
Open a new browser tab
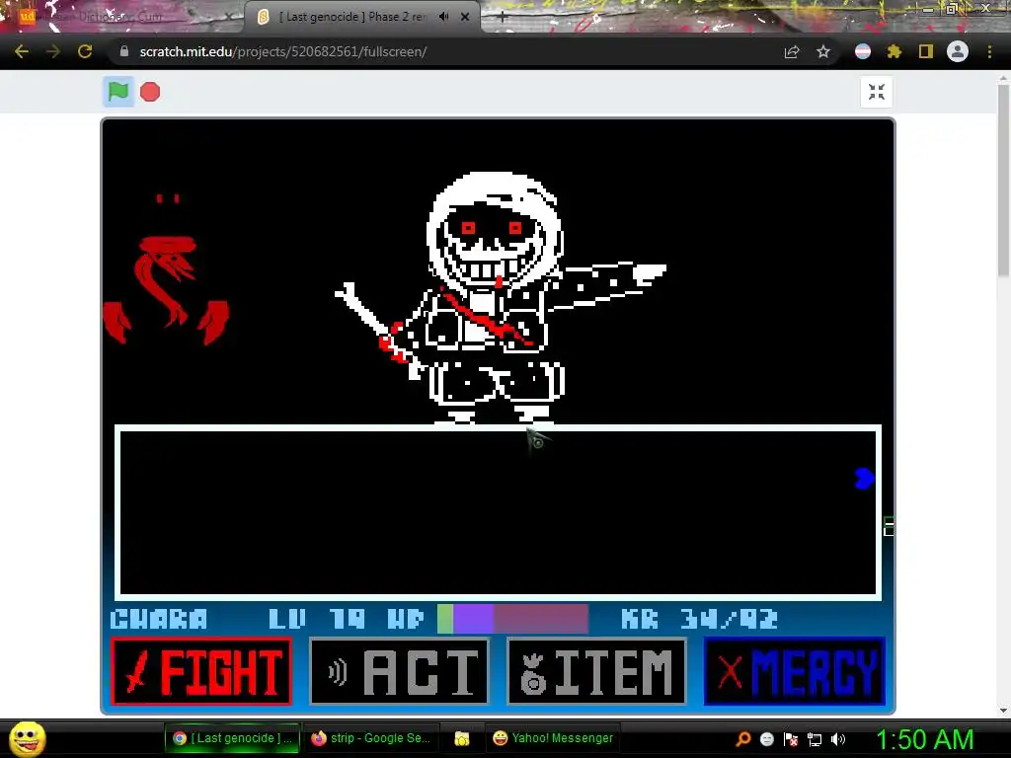[x=503, y=18]
